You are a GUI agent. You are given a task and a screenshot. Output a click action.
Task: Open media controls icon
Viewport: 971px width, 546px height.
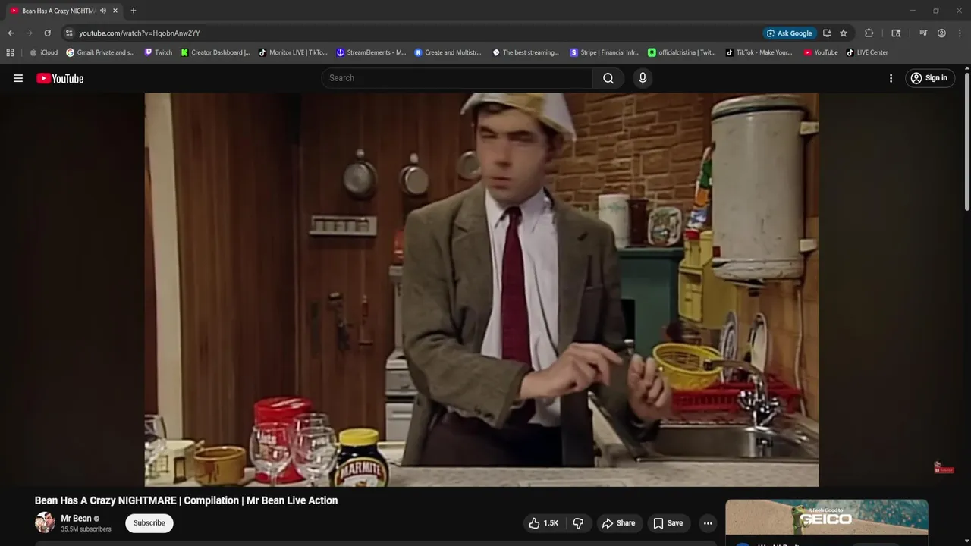coord(923,33)
